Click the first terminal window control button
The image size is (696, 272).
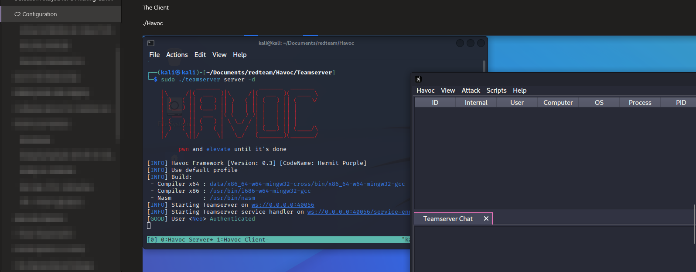pyautogui.click(x=460, y=43)
